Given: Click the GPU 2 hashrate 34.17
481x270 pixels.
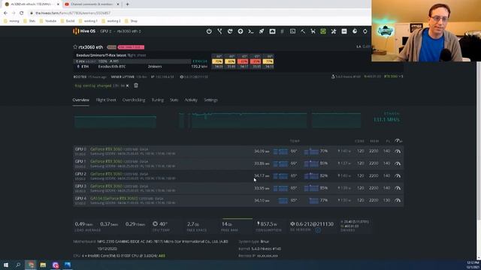Looking at the screenshot, I should [x=262, y=175].
